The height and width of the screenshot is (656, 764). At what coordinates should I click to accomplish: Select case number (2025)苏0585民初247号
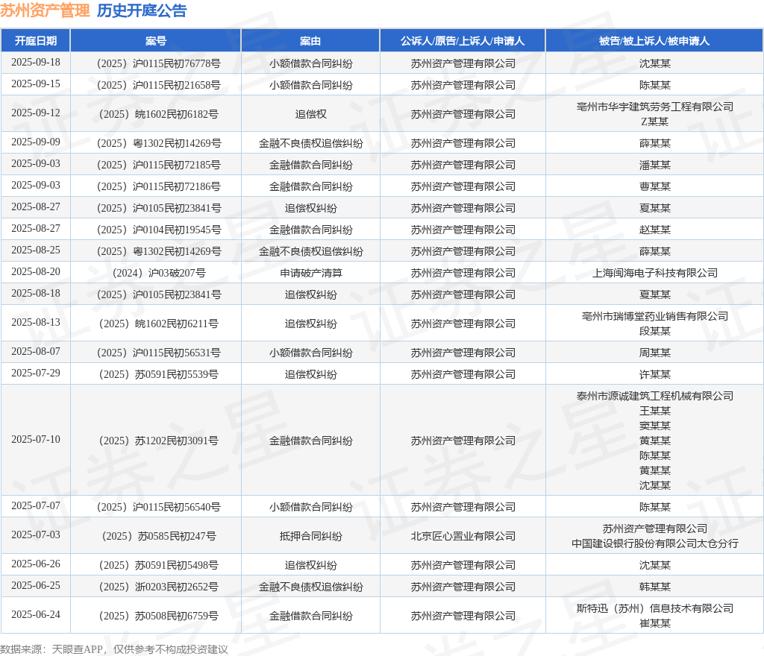[158, 536]
